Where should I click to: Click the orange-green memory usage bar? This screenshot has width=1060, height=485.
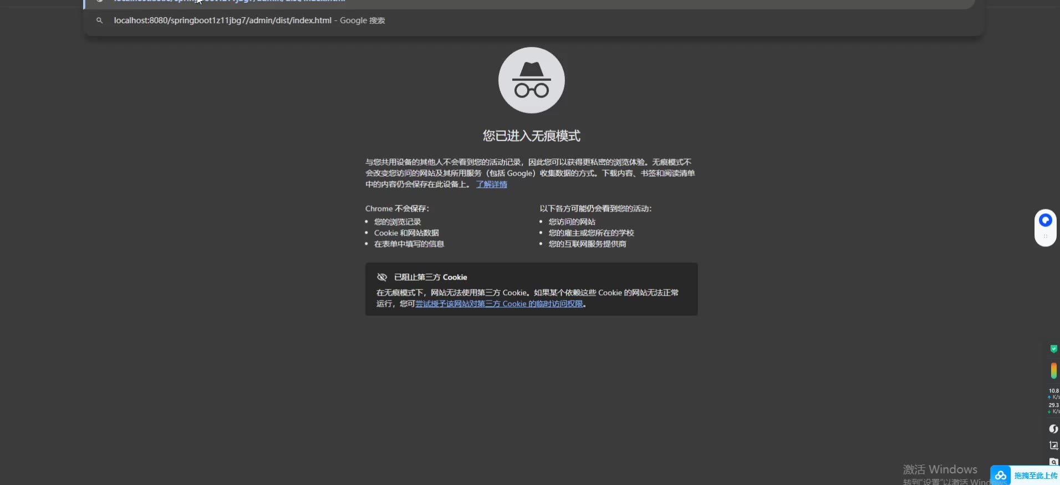(x=1054, y=370)
